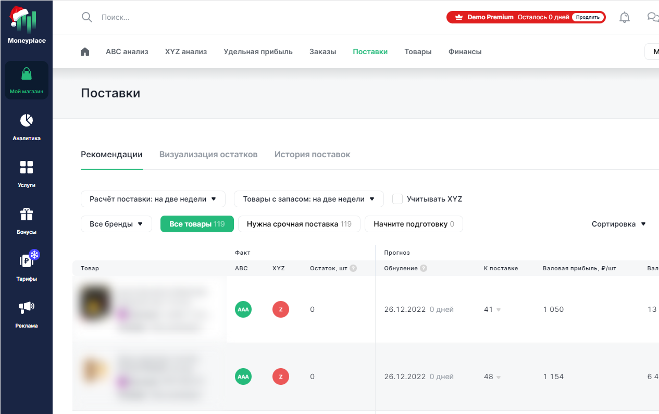The height and width of the screenshot is (414, 659).
Task: Click the help icon next to Остаток, шт
Action: click(353, 268)
